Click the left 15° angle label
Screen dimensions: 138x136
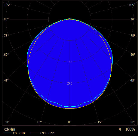coord(39,122)
